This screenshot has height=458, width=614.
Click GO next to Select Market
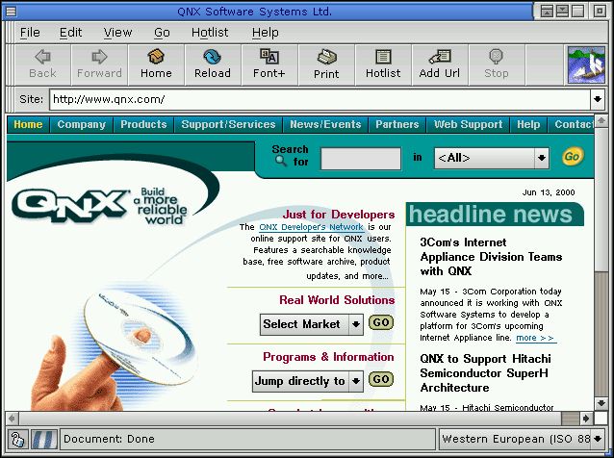[x=381, y=322]
